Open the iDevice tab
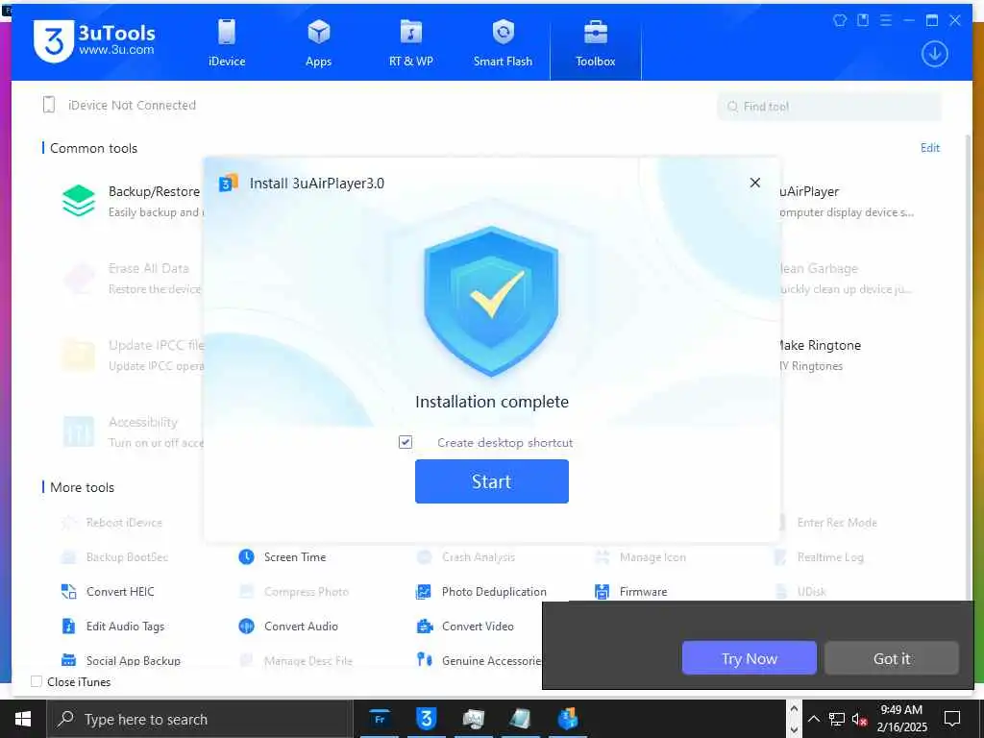 tap(227, 42)
